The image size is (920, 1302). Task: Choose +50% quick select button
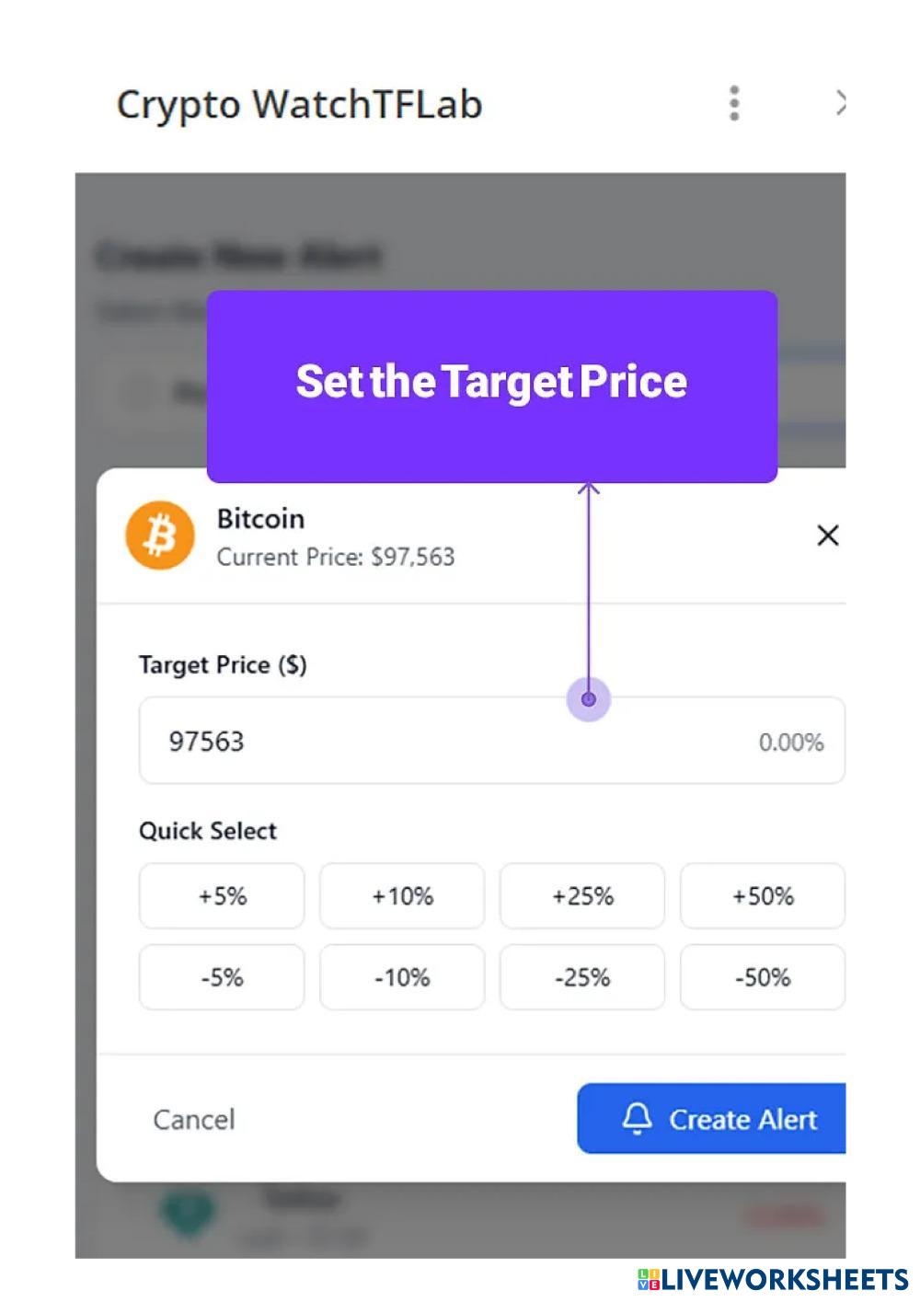coord(762,896)
